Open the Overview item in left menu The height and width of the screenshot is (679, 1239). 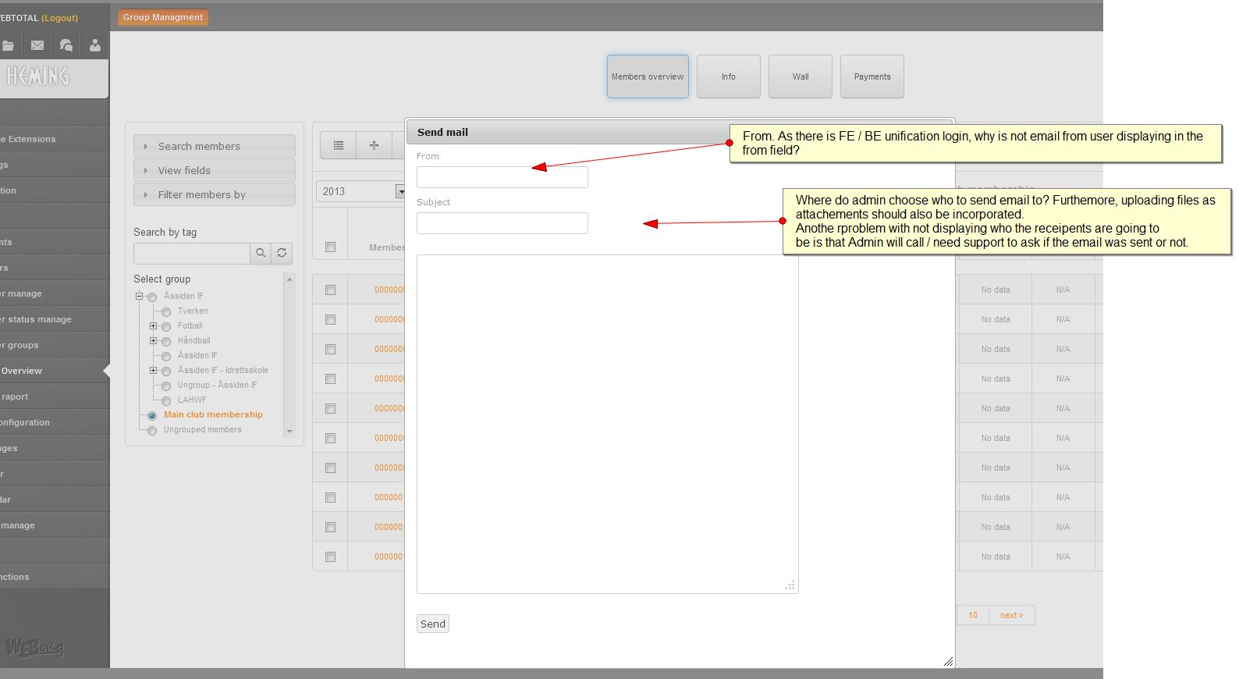[55, 371]
